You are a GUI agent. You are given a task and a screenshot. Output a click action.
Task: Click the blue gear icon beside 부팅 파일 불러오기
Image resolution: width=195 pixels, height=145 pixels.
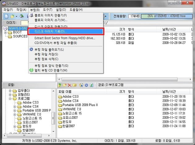pos(31,49)
